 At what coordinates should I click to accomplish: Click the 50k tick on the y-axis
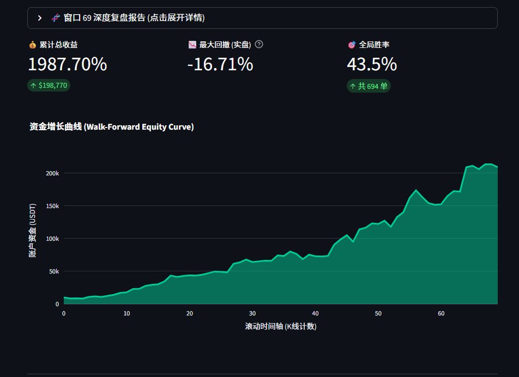point(53,271)
